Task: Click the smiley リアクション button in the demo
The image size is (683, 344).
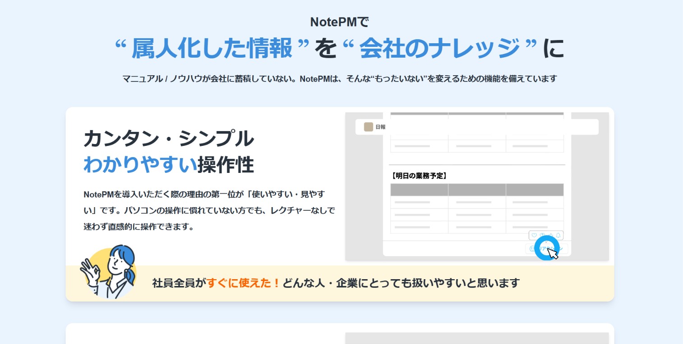Action: point(547,249)
